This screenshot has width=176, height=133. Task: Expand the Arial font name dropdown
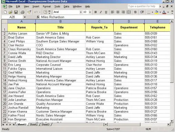81,12
